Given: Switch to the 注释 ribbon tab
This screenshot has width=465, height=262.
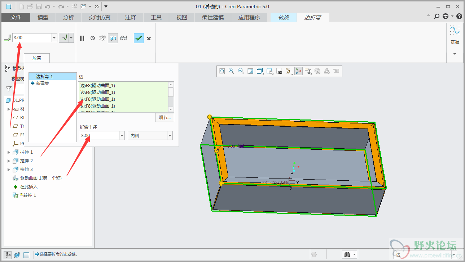Looking at the screenshot, I should click(x=131, y=17).
